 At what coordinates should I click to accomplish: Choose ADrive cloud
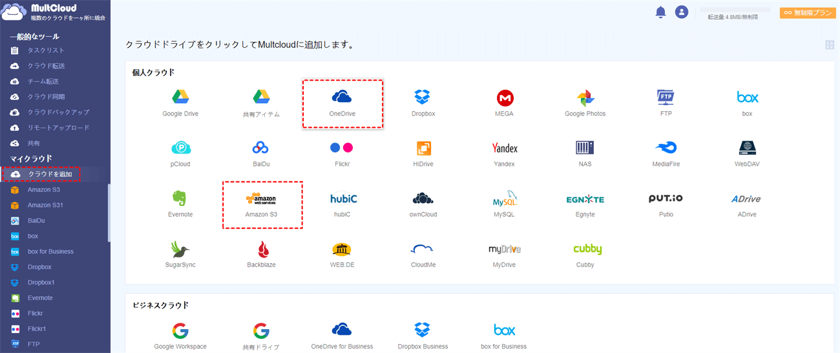coord(748,204)
